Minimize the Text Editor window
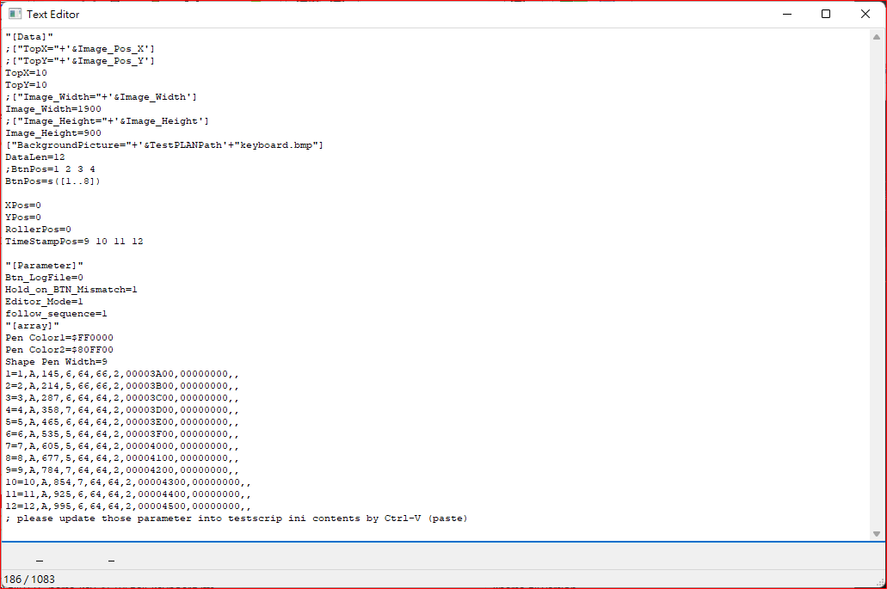Screen dimensions: 887x589 click(787, 14)
